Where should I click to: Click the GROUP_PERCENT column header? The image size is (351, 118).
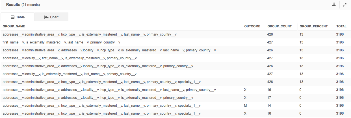tap(313, 26)
